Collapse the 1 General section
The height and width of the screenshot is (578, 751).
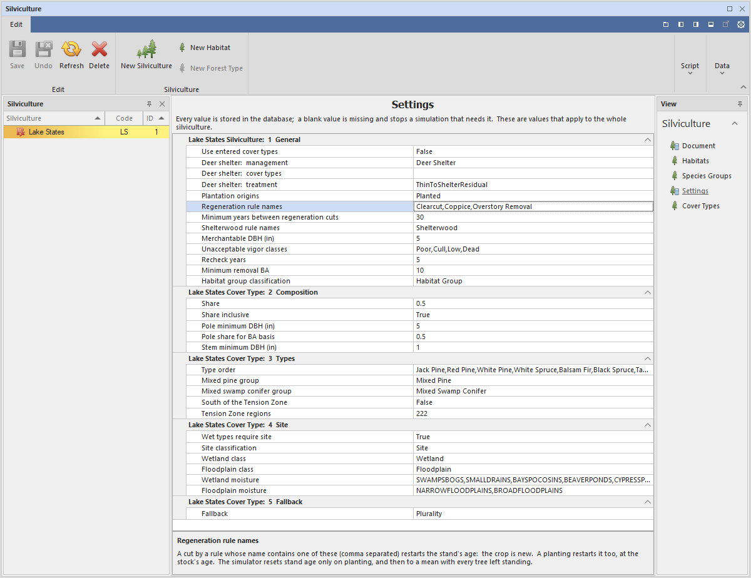coord(648,139)
